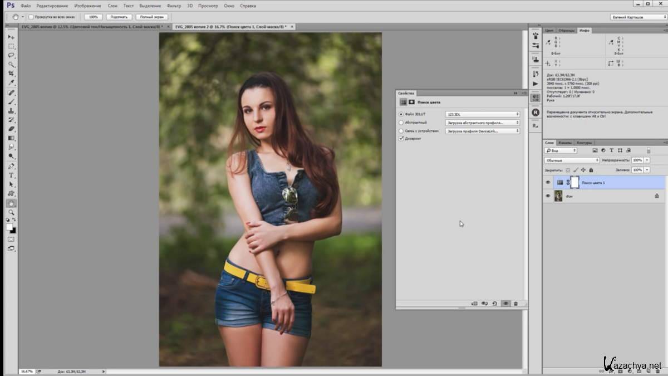Activate the Clone Stamp tool
The width and height of the screenshot is (668, 376).
[11, 111]
